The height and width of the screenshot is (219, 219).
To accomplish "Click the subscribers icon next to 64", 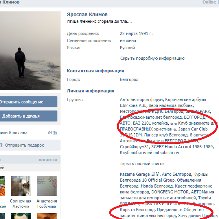I will pyautogui.click(x=55, y=133).
